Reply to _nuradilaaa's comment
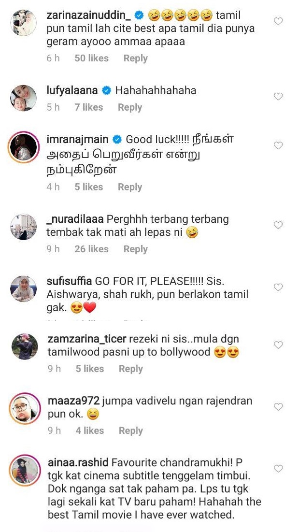This screenshot has height=532, width=299. [x=136, y=249]
